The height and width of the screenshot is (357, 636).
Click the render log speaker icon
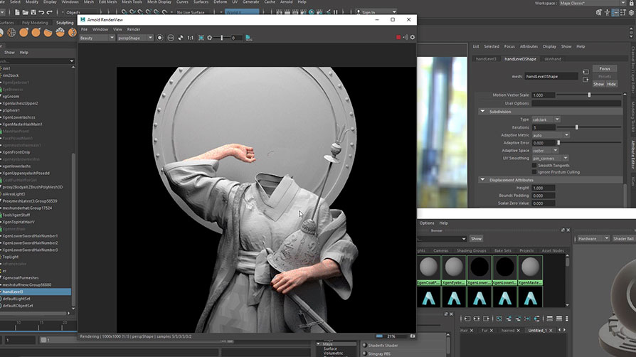[406, 37]
